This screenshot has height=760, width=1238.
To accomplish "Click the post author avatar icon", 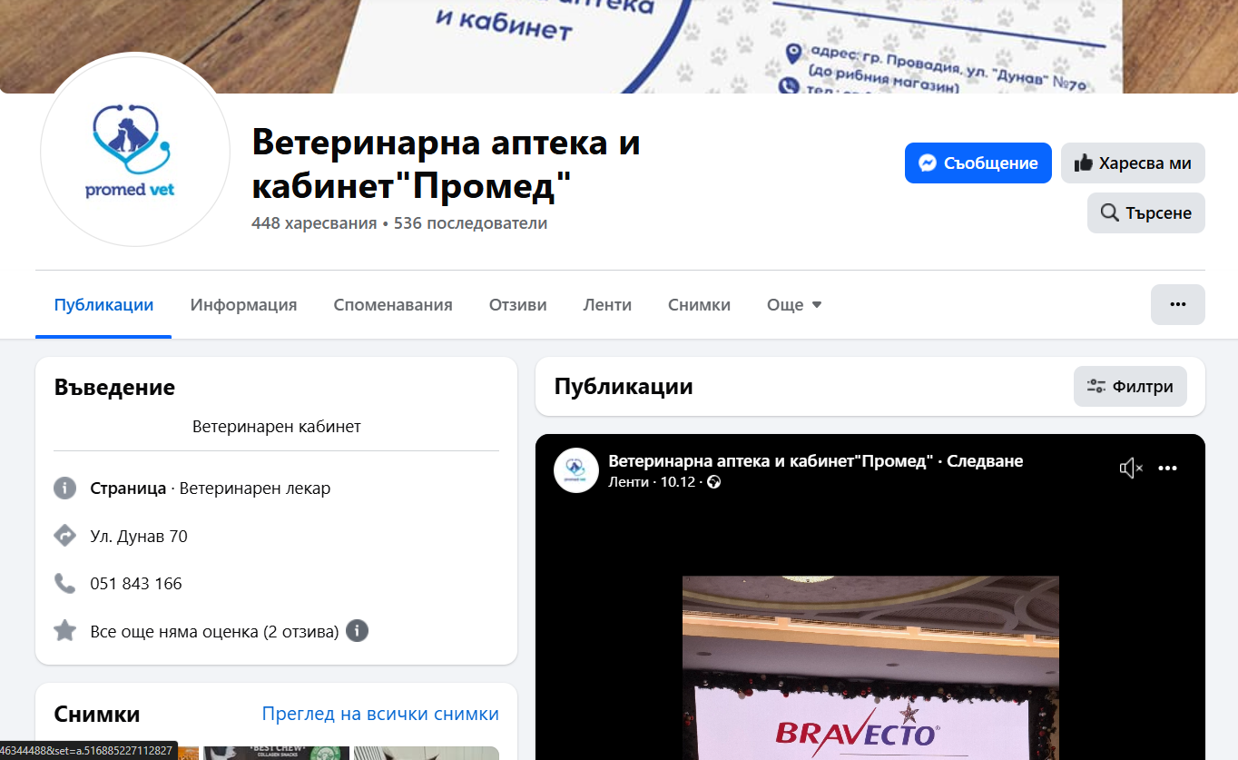I will pyautogui.click(x=576, y=470).
